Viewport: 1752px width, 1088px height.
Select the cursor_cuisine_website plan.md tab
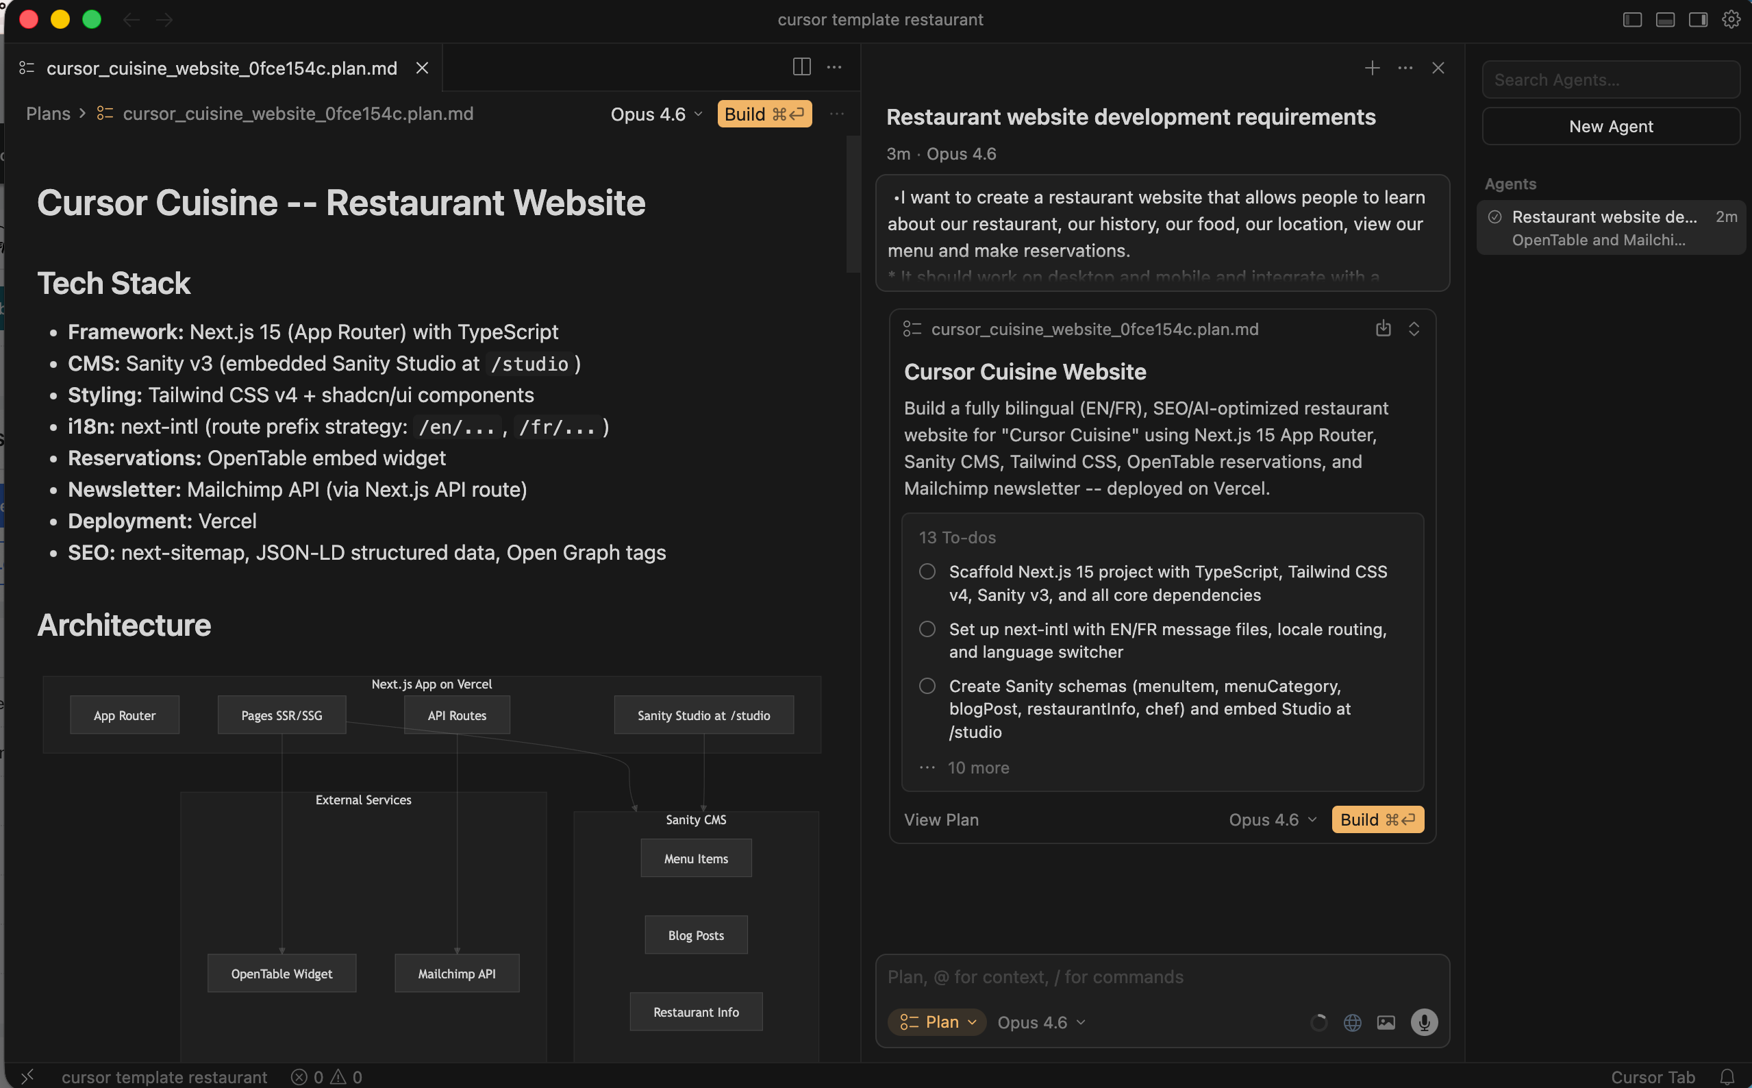[221, 68]
